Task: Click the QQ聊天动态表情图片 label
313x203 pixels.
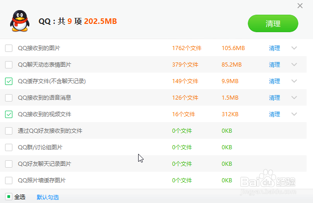Action: click(x=45, y=65)
